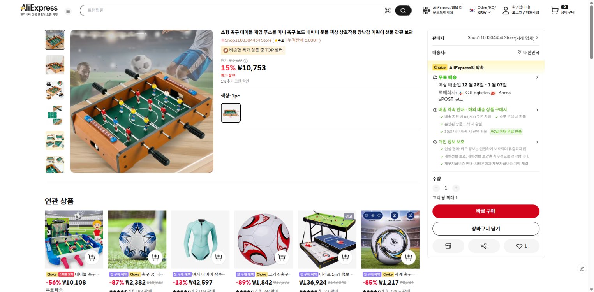The height and width of the screenshot is (292, 594).
Task: Select the 1pc color variant swatch
Action: point(231,113)
